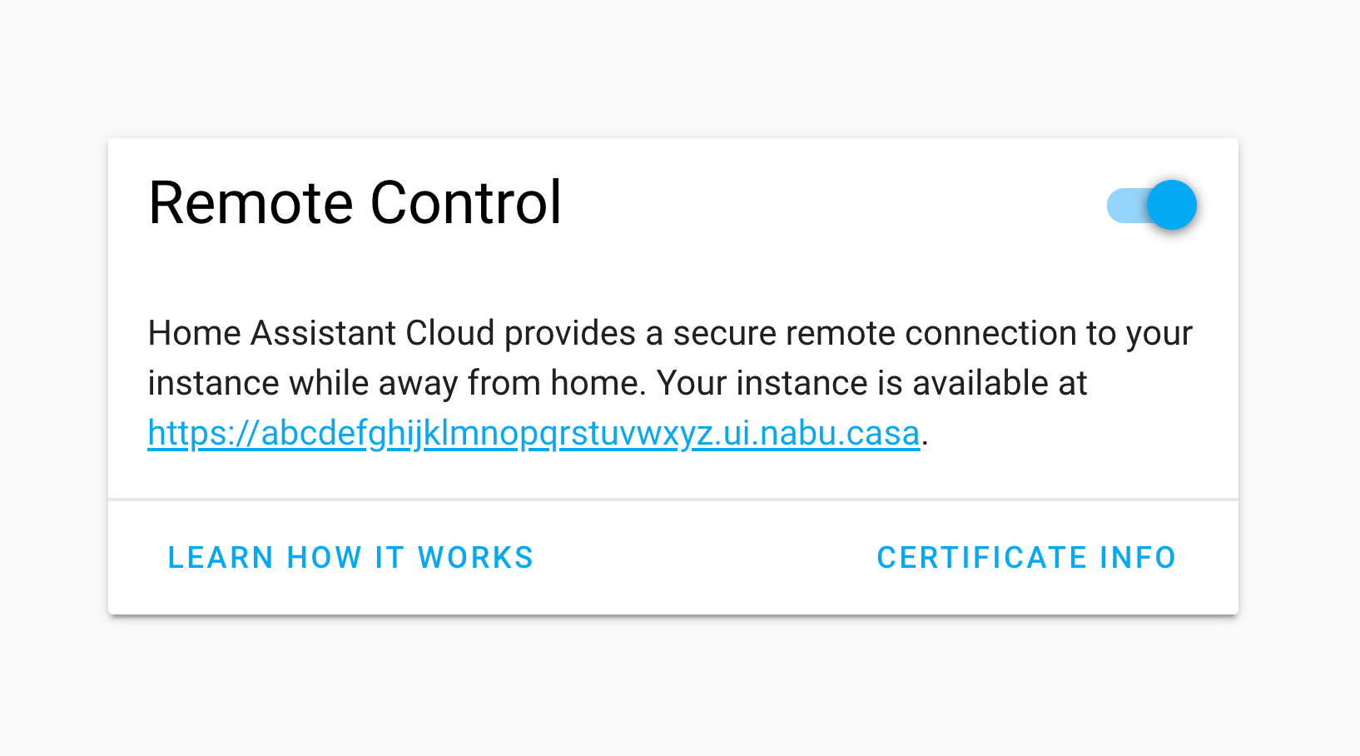Screen dimensions: 1360x756
Task: Switch off Home Assistant Cloud remote connection
Action: [1153, 204]
